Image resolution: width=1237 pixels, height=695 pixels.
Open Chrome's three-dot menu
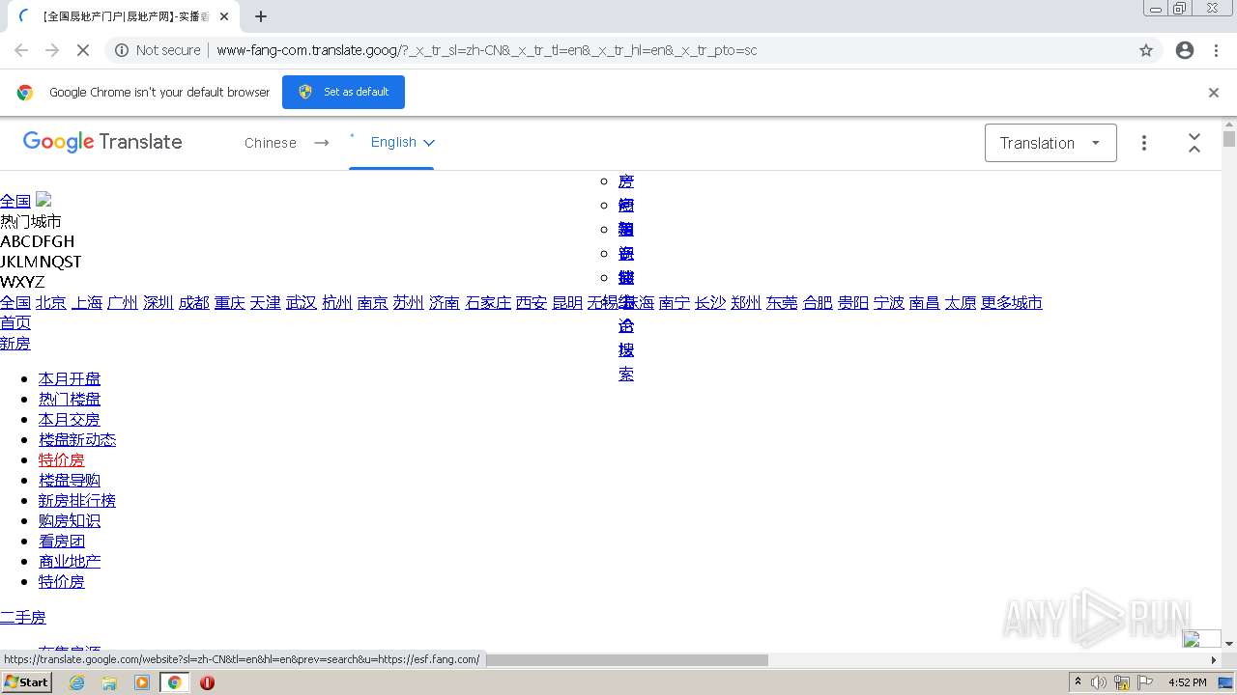[x=1215, y=50]
